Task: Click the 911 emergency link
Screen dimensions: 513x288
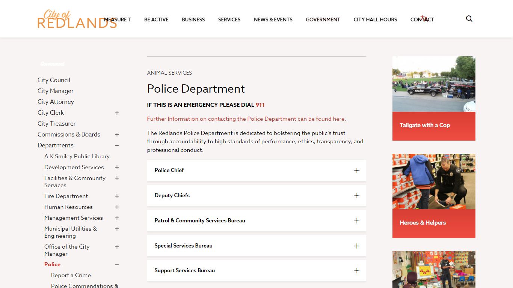Action: coord(260,105)
